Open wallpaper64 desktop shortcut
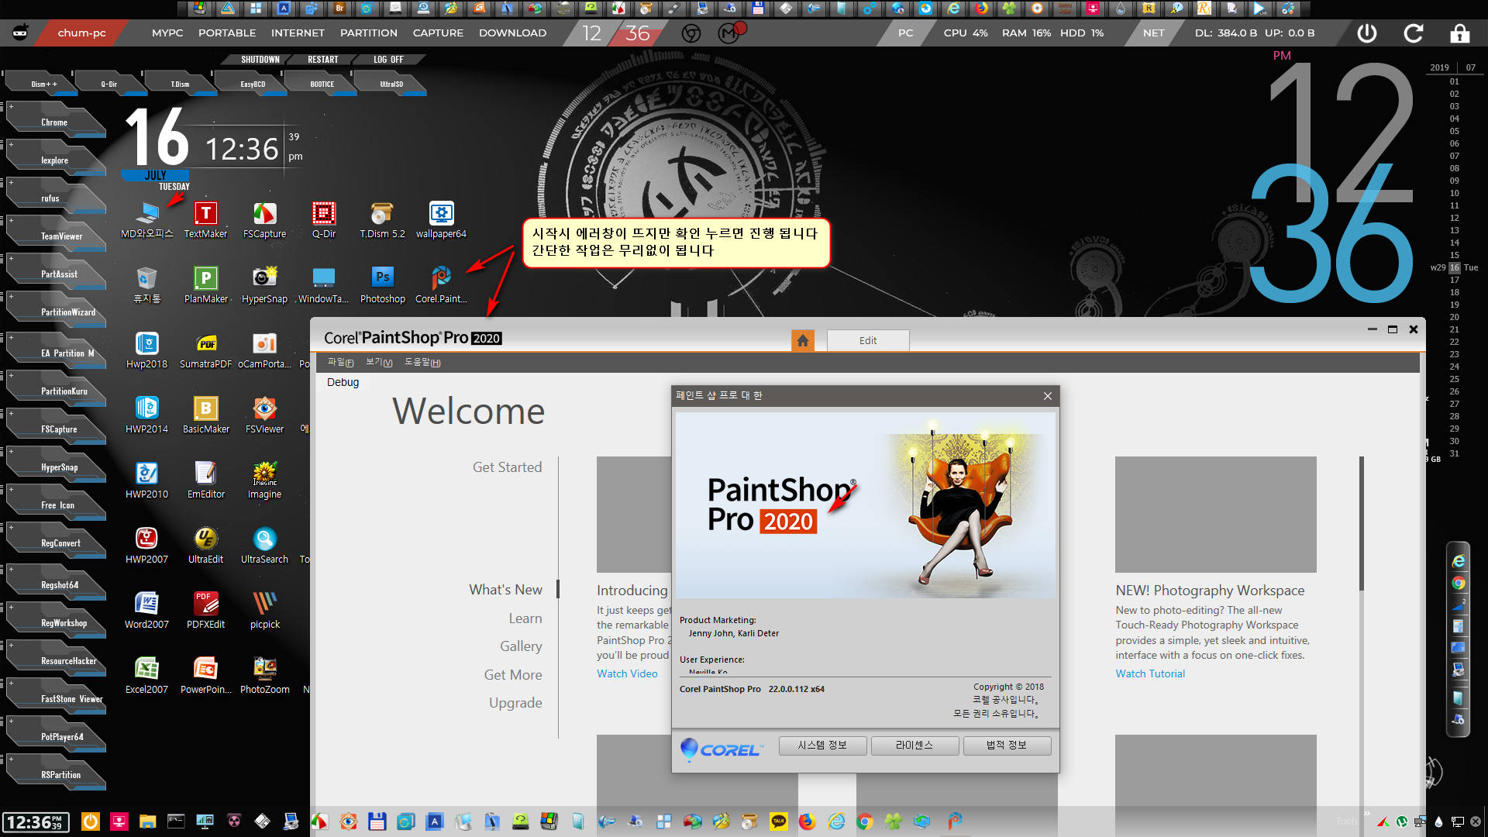 441,220
